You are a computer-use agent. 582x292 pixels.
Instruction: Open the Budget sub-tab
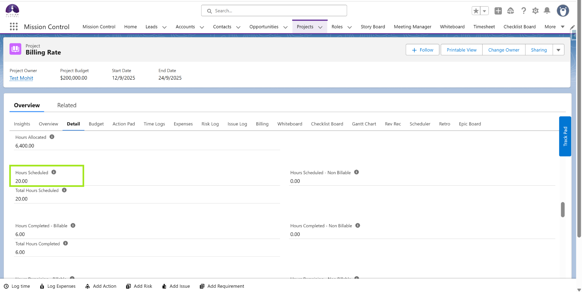tap(96, 124)
